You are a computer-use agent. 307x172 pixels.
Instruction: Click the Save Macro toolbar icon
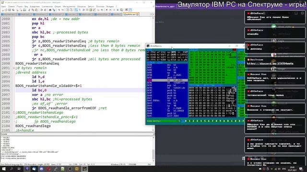pyautogui.click(x=121, y=10)
